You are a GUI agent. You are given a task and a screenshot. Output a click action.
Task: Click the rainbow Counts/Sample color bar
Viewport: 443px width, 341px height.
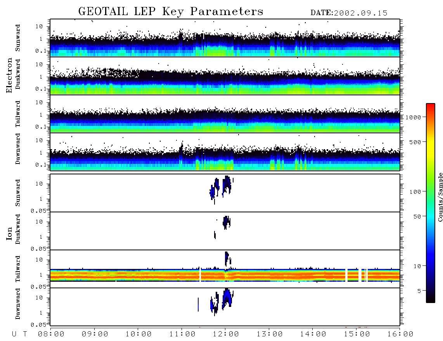[430, 203]
